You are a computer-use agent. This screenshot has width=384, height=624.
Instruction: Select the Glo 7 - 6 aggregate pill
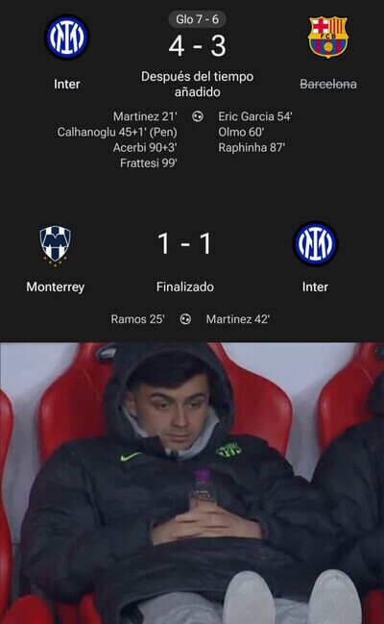point(197,19)
